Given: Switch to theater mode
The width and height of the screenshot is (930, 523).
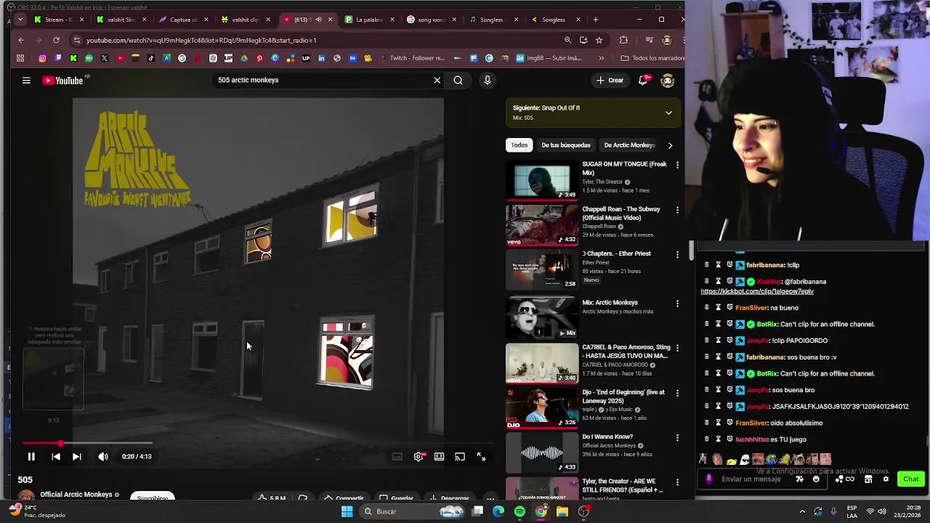Looking at the screenshot, I should coord(439,457).
